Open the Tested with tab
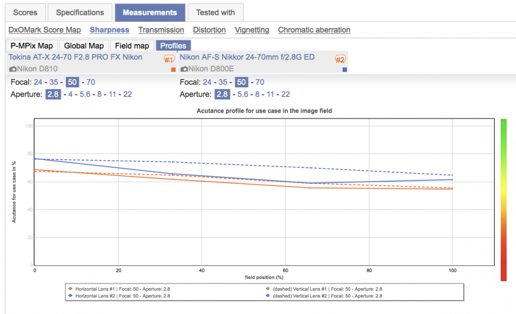516x314 pixels. pyautogui.click(x=216, y=12)
